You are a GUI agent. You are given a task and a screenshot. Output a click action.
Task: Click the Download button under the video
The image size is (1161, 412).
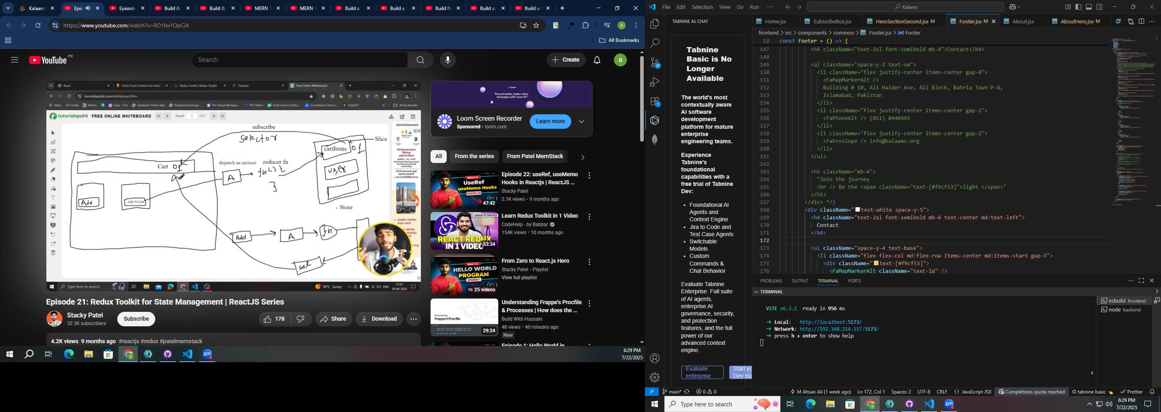pyautogui.click(x=379, y=319)
